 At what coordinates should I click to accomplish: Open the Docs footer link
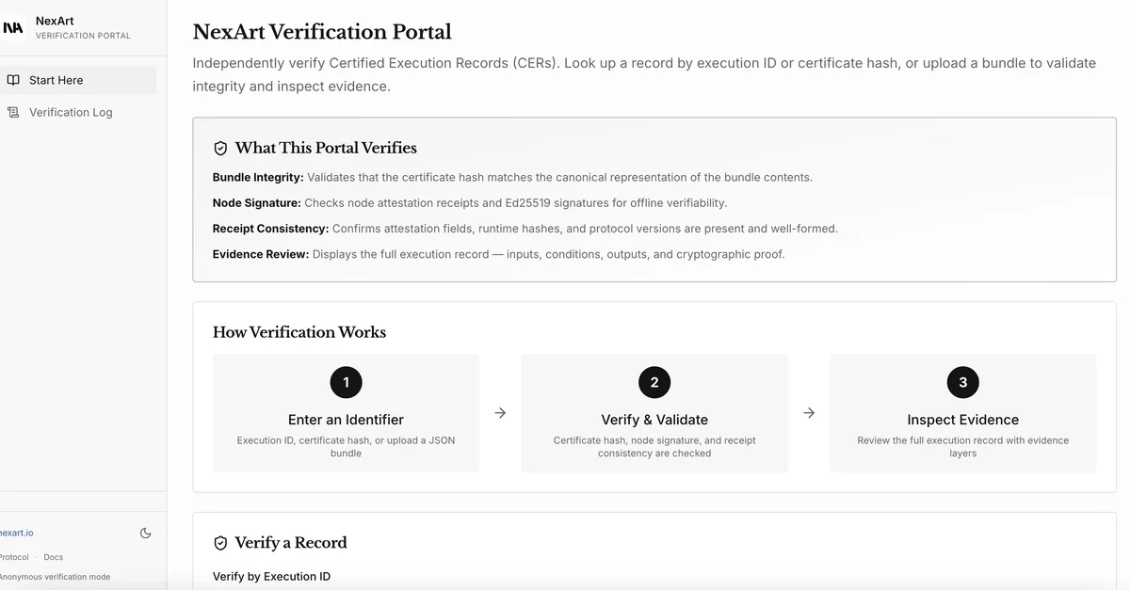point(54,557)
